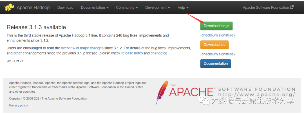The height and width of the screenshot is (114, 304).
Task: Click the Hadoop elephant logo icon
Action: 9,8
